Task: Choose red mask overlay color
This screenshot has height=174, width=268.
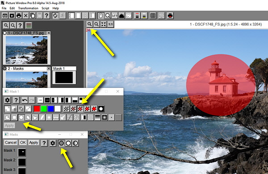Action: [x=37, y=109]
